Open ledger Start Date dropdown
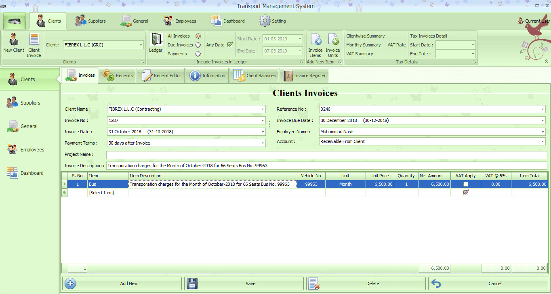Screen dimensions: 551x294 [300, 39]
